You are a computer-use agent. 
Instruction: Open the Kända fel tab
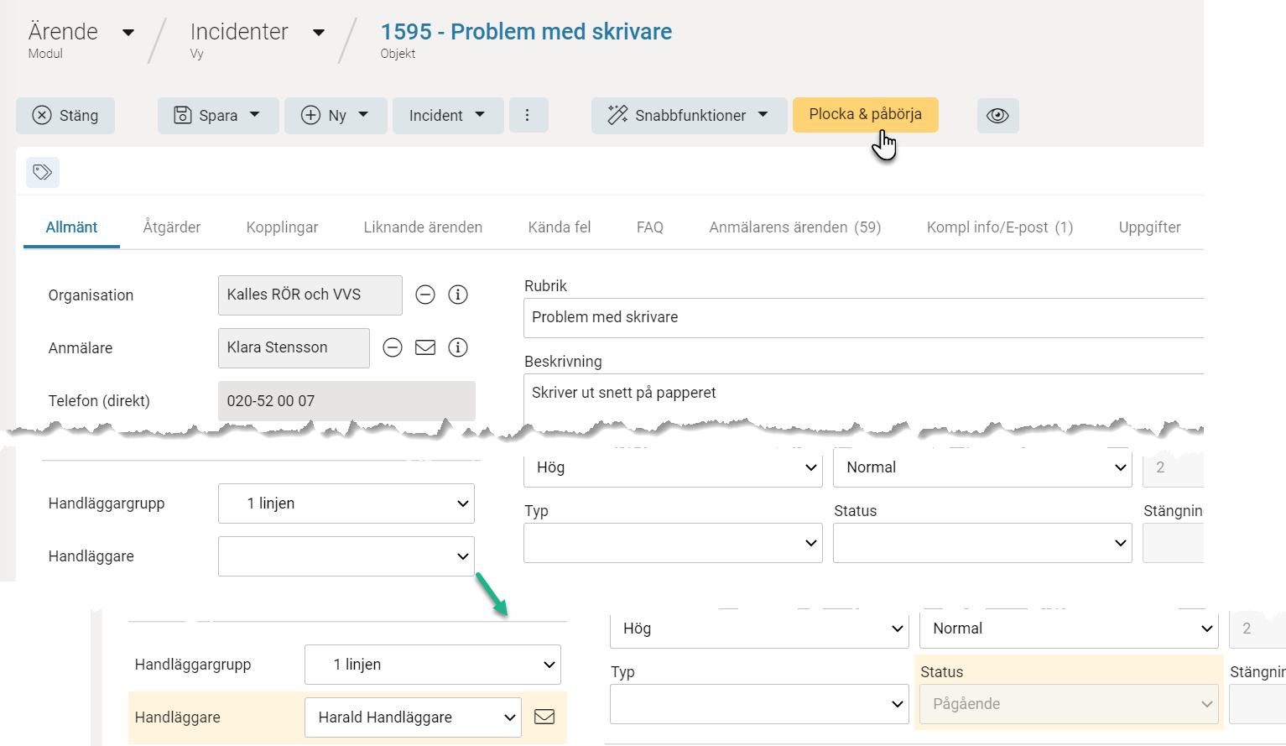[560, 227]
